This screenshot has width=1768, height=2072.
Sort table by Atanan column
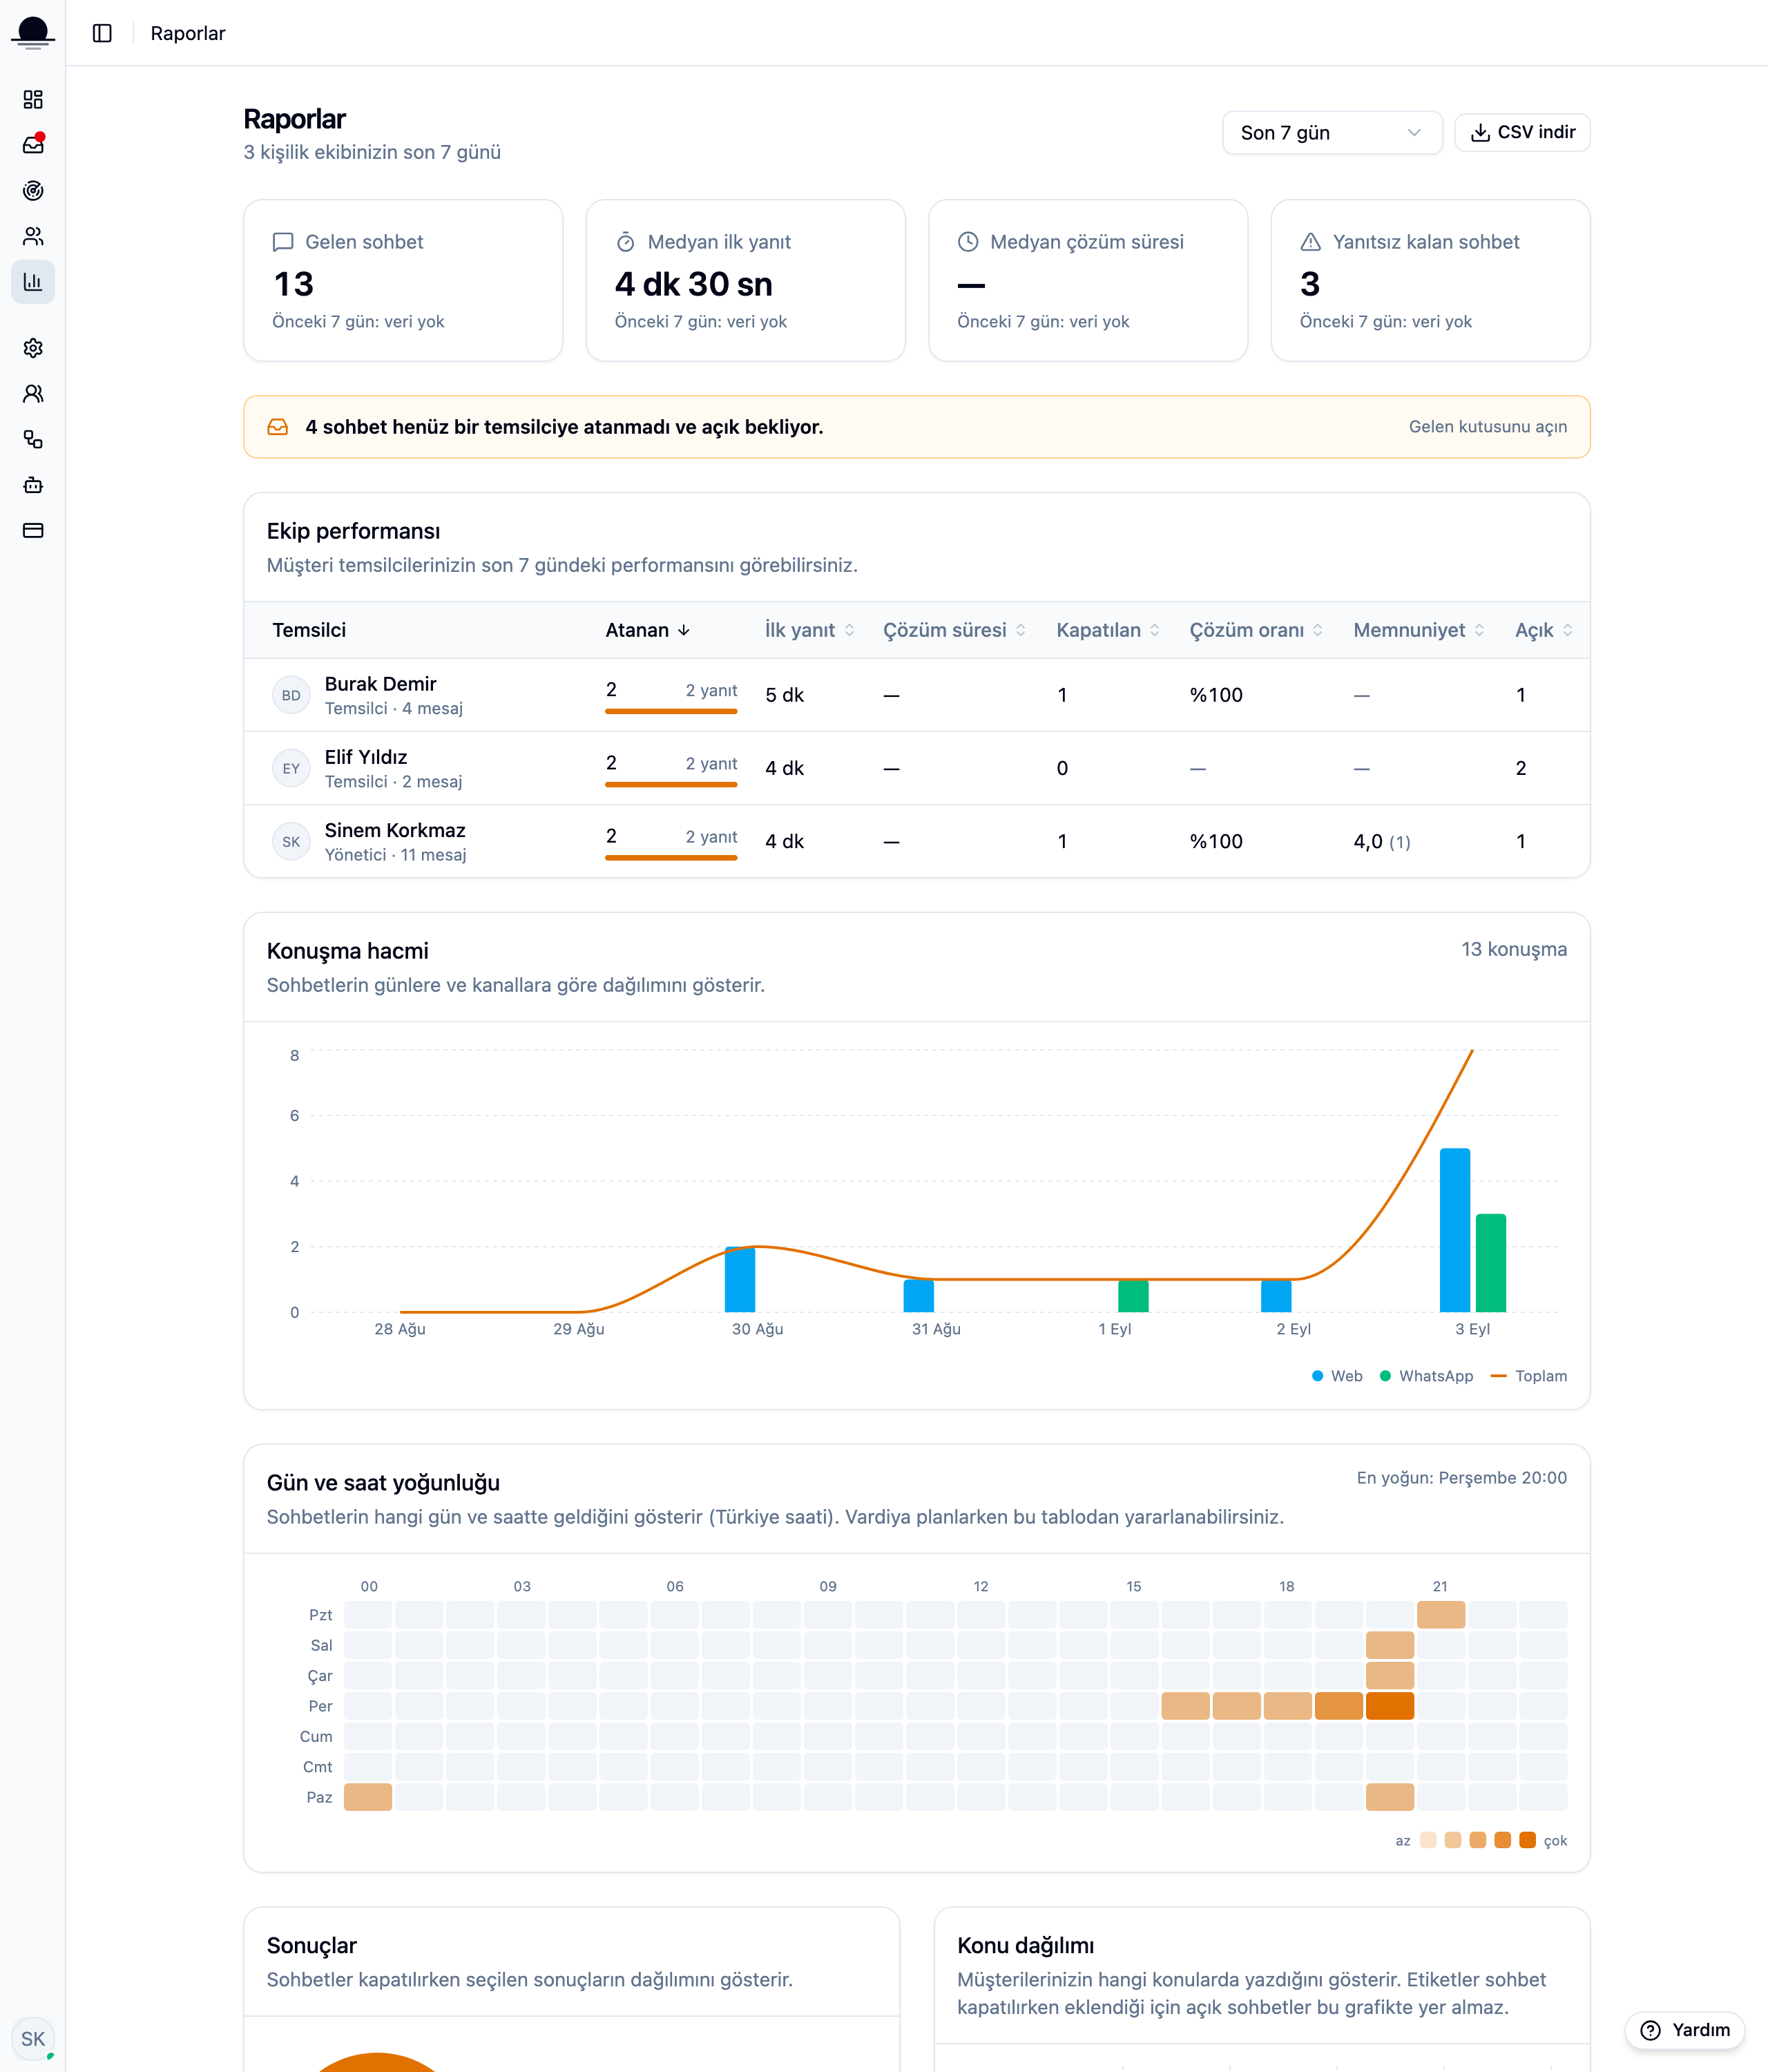click(x=648, y=630)
